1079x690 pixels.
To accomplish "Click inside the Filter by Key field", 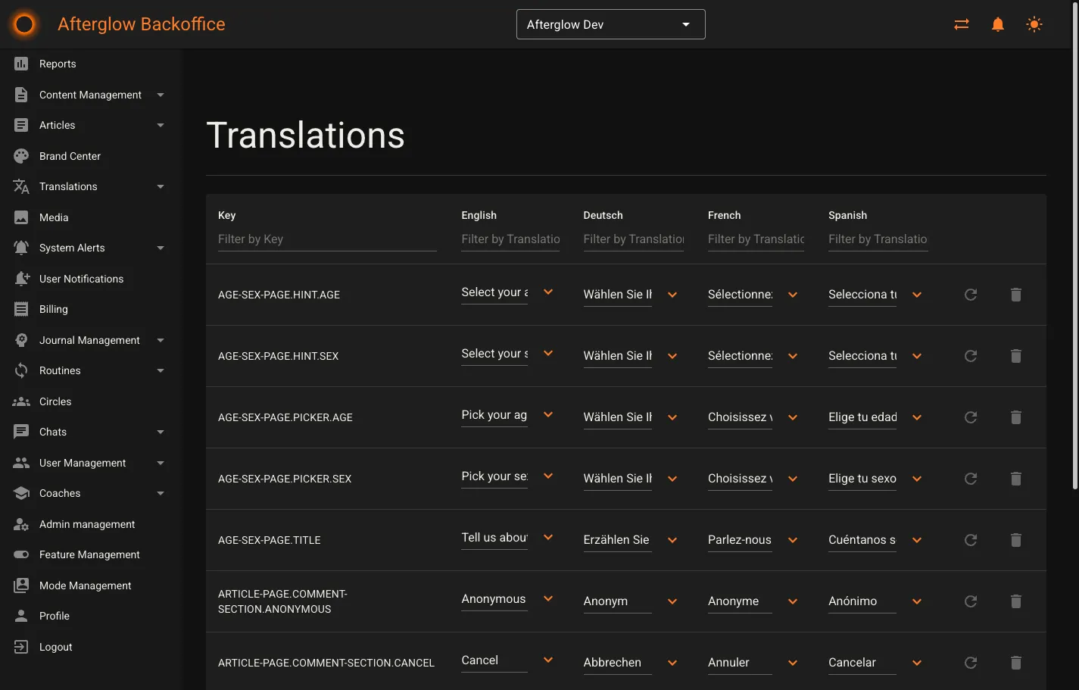I will (327, 239).
